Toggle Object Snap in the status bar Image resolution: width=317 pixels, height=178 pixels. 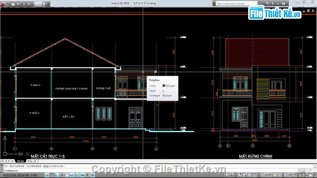pos(67,175)
